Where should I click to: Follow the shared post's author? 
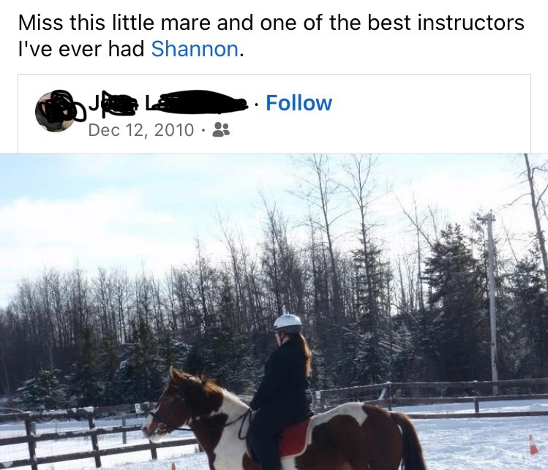tap(299, 102)
